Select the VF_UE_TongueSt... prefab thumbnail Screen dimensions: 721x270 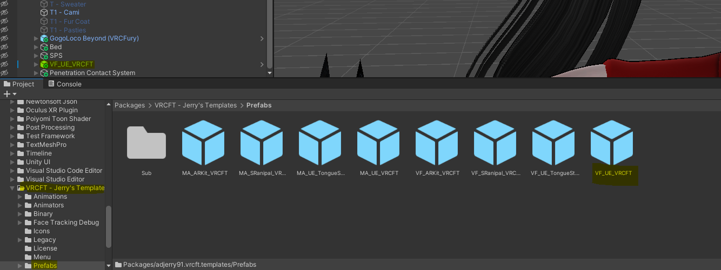(555, 143)
